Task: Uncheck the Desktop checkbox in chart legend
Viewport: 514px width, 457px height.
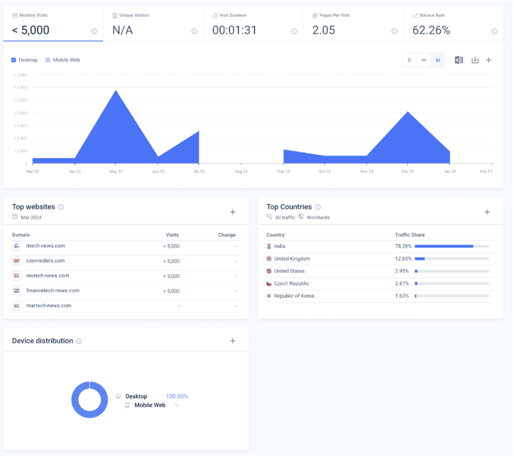Action: [x=14, y=60]
